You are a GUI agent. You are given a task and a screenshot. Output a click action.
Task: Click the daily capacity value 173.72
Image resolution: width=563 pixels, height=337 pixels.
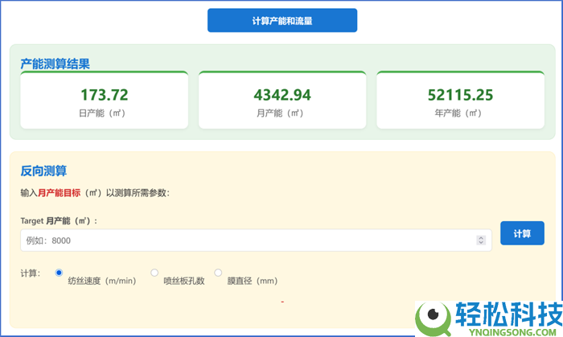[104, 95]
